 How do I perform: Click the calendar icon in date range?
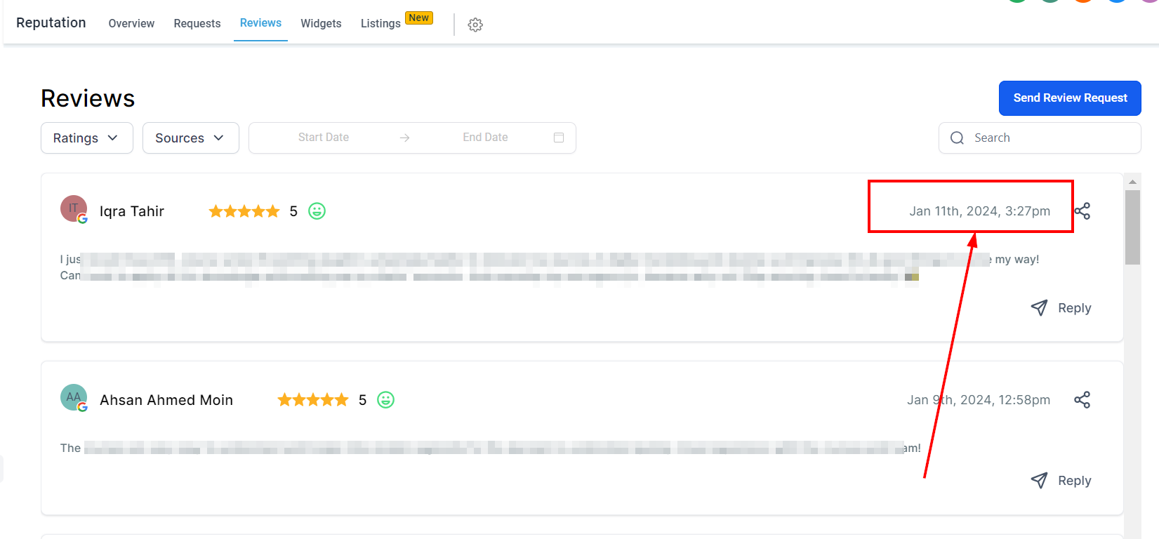point(559,138)
